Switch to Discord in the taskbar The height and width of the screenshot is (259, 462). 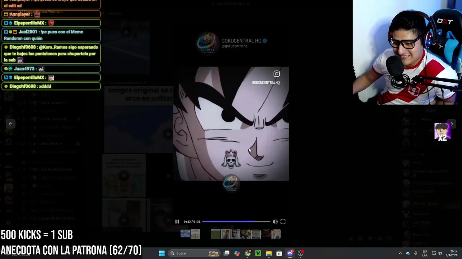(x=290, y=253)
